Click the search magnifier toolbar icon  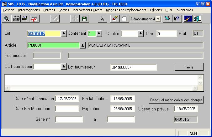click(x=6, y=19)
